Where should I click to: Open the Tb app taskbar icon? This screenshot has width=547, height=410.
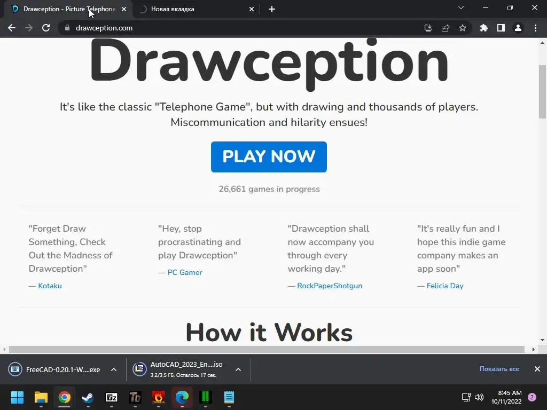pyautogui.click(x=135, y=397)
